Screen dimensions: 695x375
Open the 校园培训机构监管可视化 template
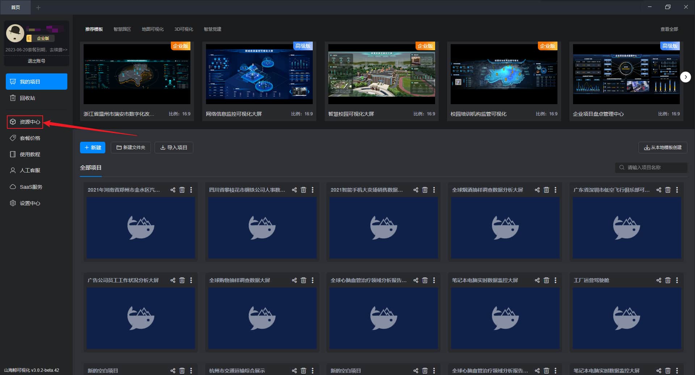click(504, 74)
